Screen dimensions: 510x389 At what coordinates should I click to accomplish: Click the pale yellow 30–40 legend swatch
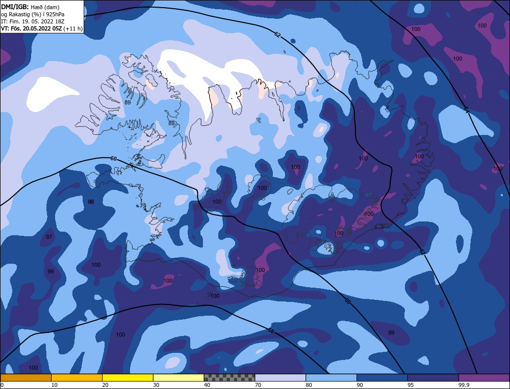click(178, 377)
